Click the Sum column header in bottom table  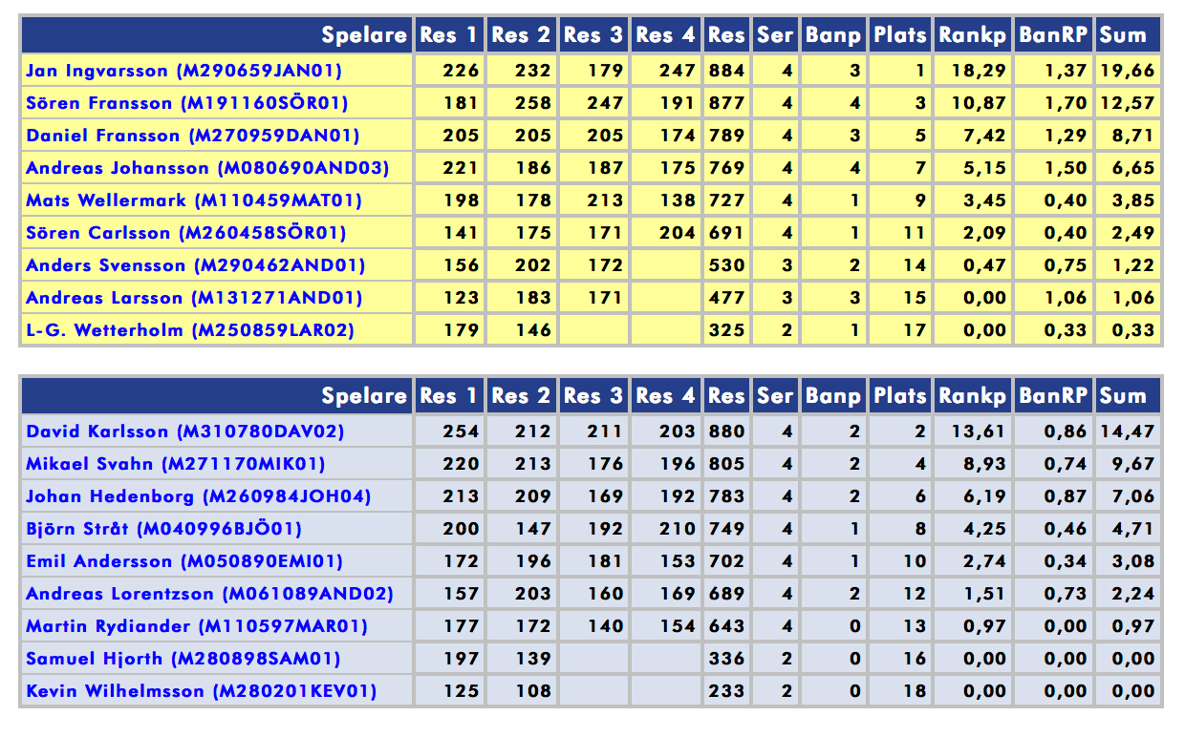(1123, 396)
